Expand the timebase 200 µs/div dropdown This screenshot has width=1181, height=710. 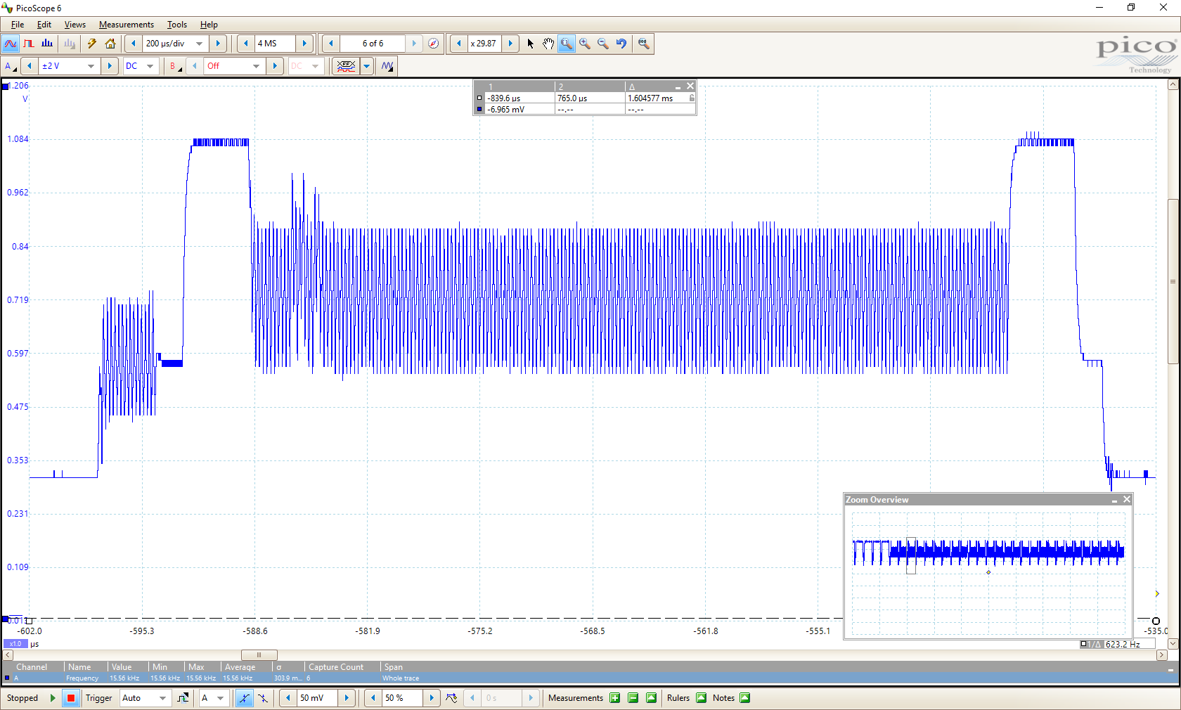point(200,44)
